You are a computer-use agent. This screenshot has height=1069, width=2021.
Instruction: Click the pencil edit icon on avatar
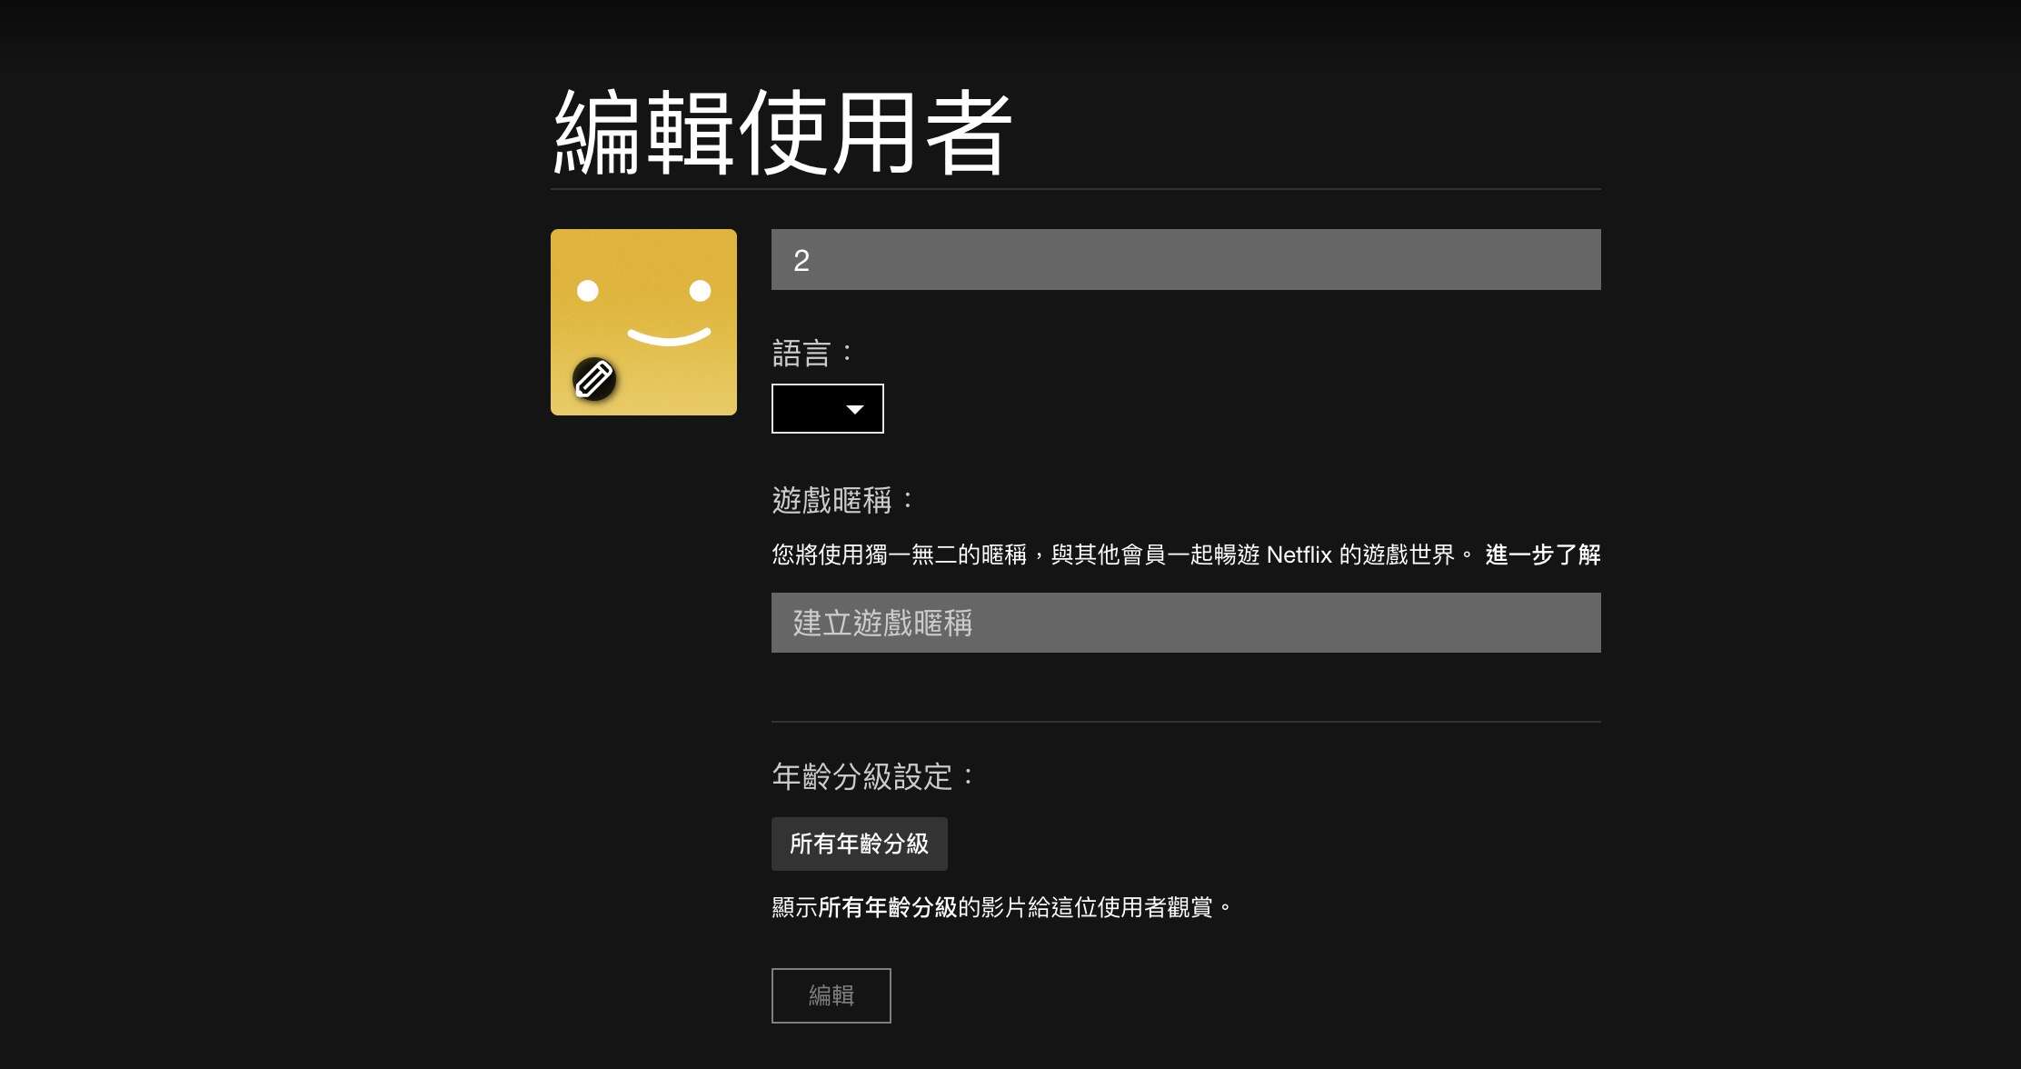tap(594, 378)
